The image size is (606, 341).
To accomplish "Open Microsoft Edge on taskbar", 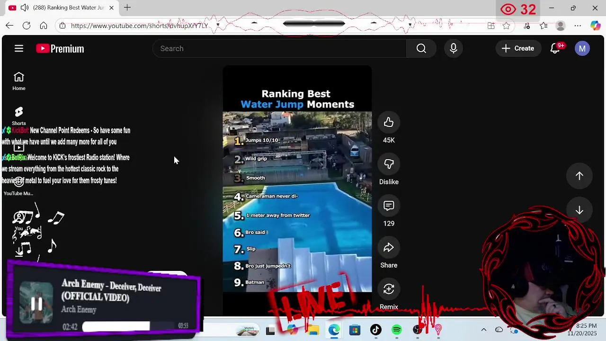I will coord(334,330).
